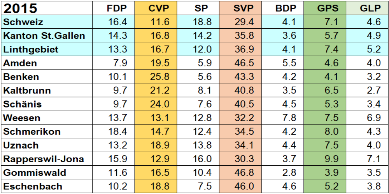Select the SVP column header
This screenshot has height=194, width=389.
pyautogui.click(x=244, y=8)
